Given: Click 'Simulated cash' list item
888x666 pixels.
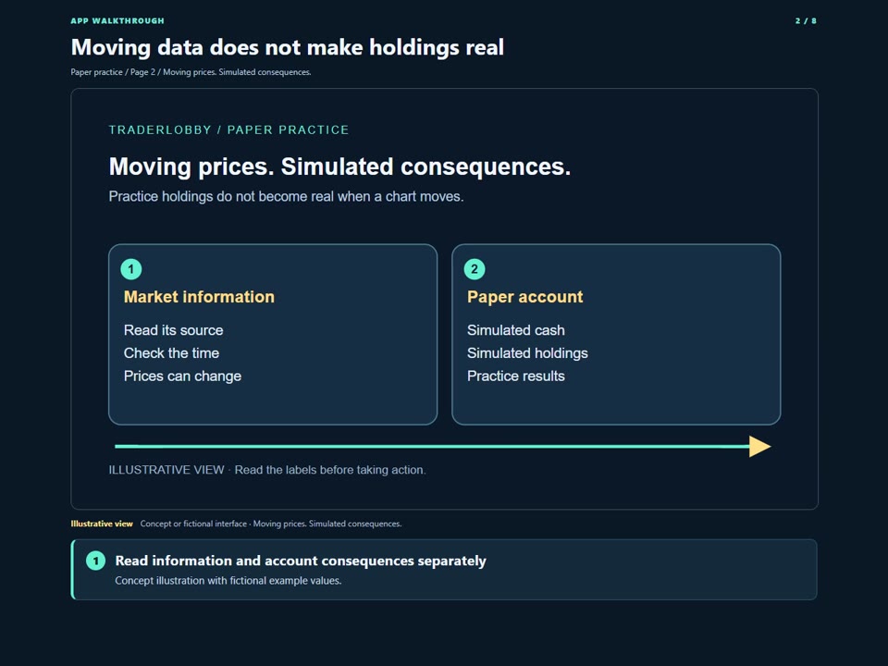Looking at the screenshot, I should (x=516, y=330).
